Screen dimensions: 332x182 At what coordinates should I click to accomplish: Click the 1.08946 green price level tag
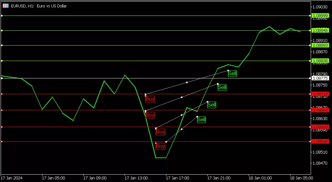point(320,30)
